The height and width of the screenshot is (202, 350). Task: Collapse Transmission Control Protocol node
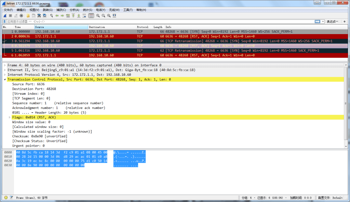[x=5, y=80]
